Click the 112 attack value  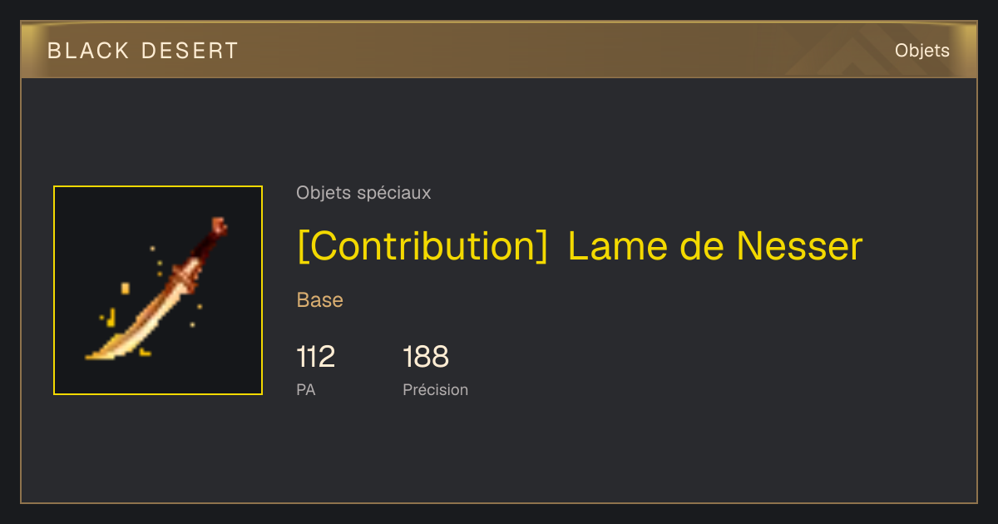pyautogui.click(x=316, y=357)
